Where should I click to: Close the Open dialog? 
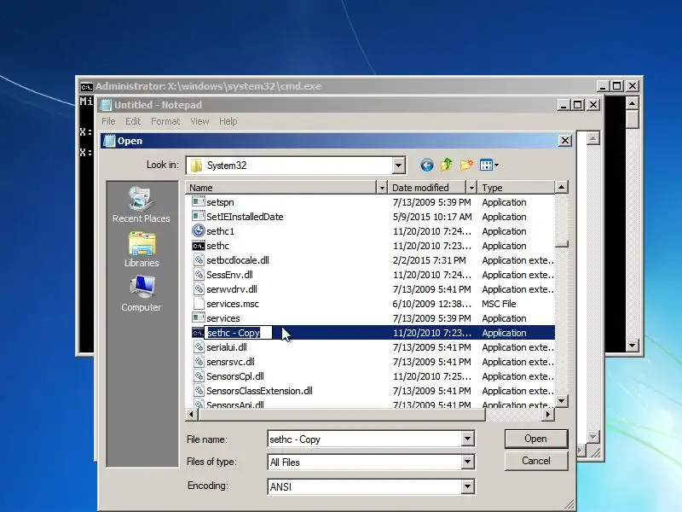pos(564,141)
